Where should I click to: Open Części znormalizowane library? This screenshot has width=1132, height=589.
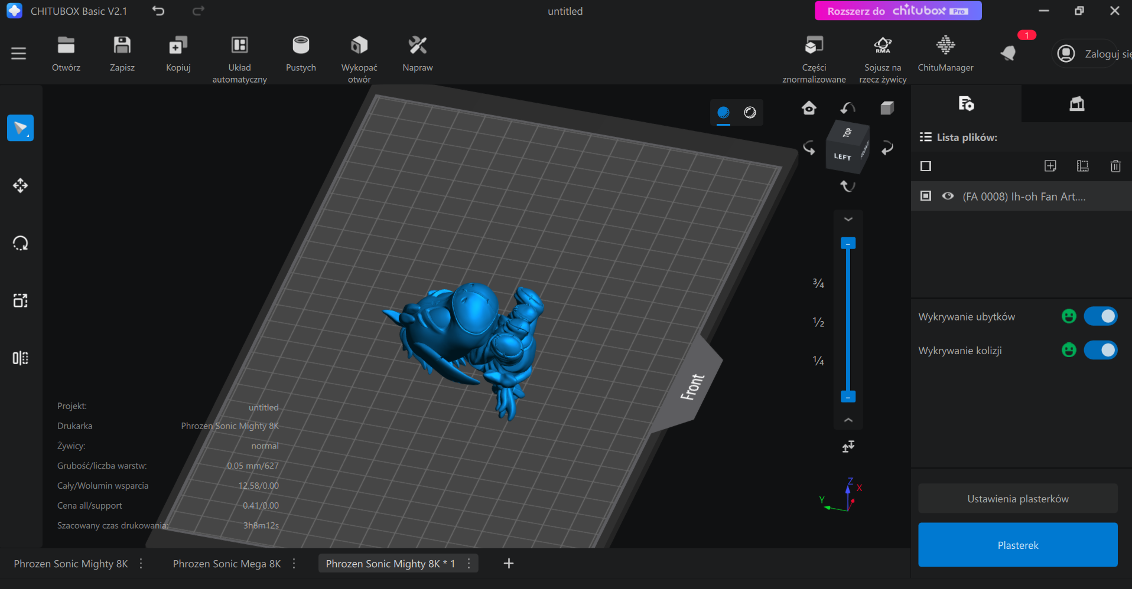[814, 59]
